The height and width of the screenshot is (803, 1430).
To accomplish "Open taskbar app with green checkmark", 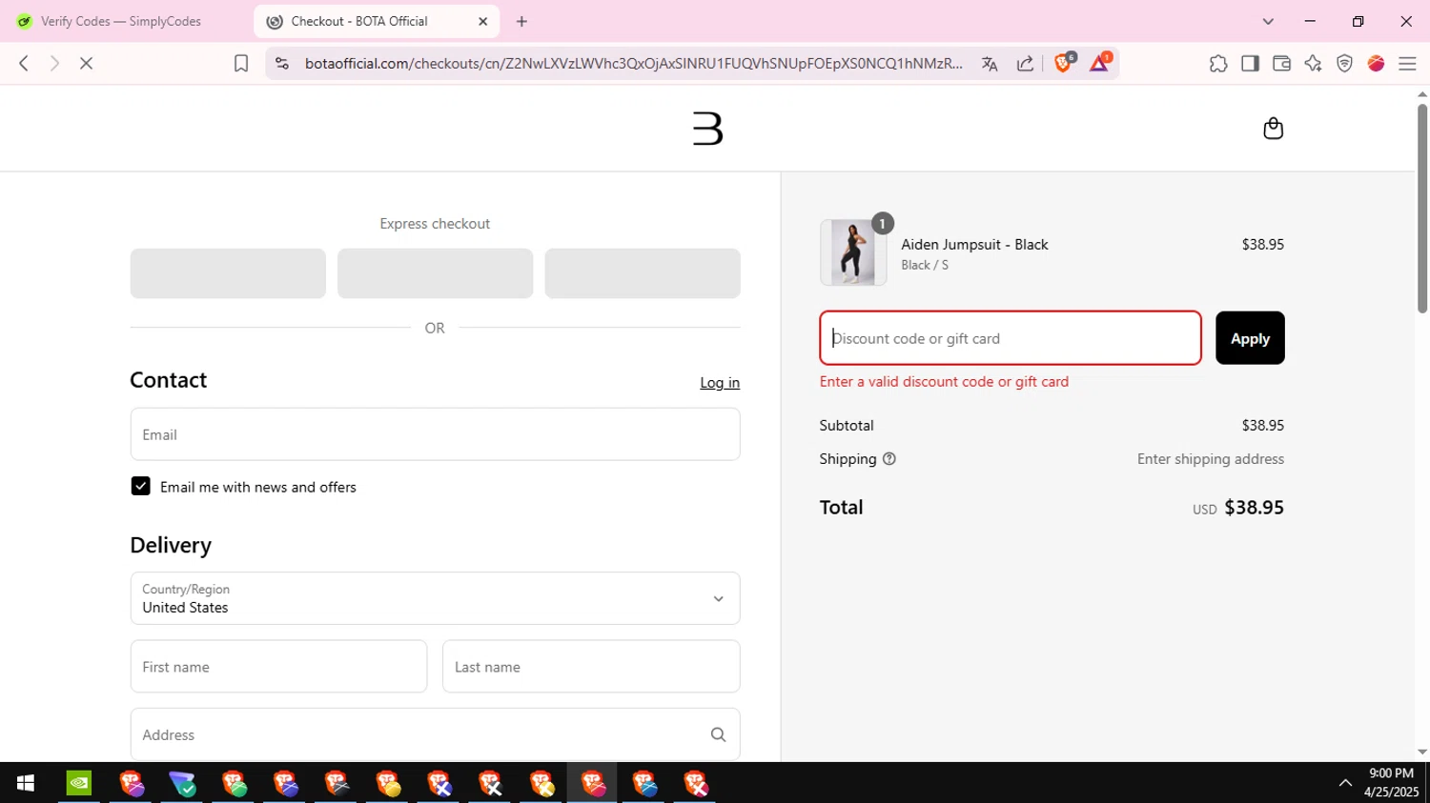I will pos(182,783).
